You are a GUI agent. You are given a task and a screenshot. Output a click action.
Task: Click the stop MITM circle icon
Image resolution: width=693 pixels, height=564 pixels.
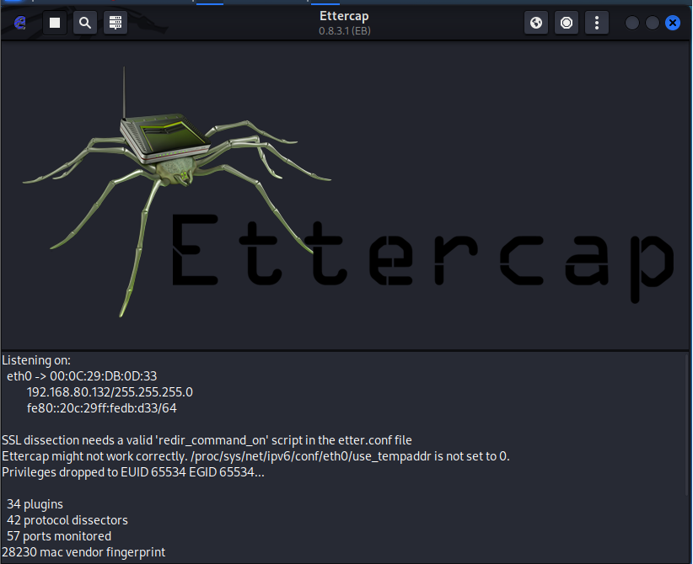(567, 23)
